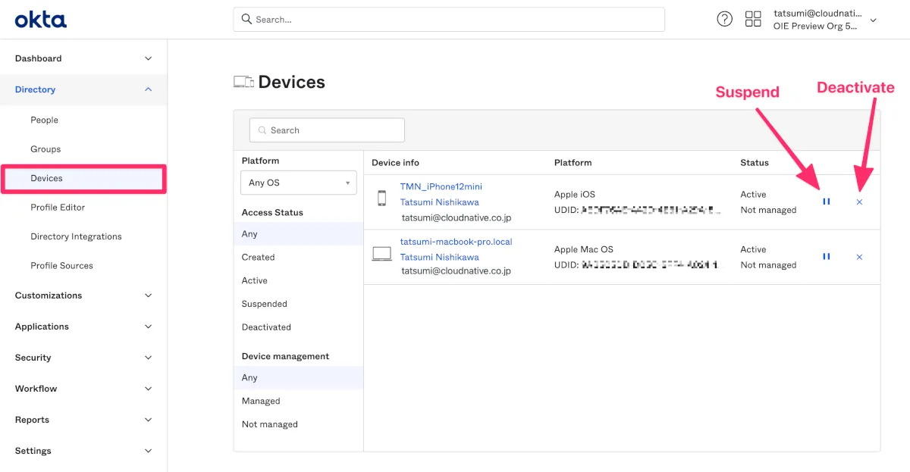Open Profile Editor in the sidebar
The width and height of the screenshot is (910, 472).
tap(58, 208)
